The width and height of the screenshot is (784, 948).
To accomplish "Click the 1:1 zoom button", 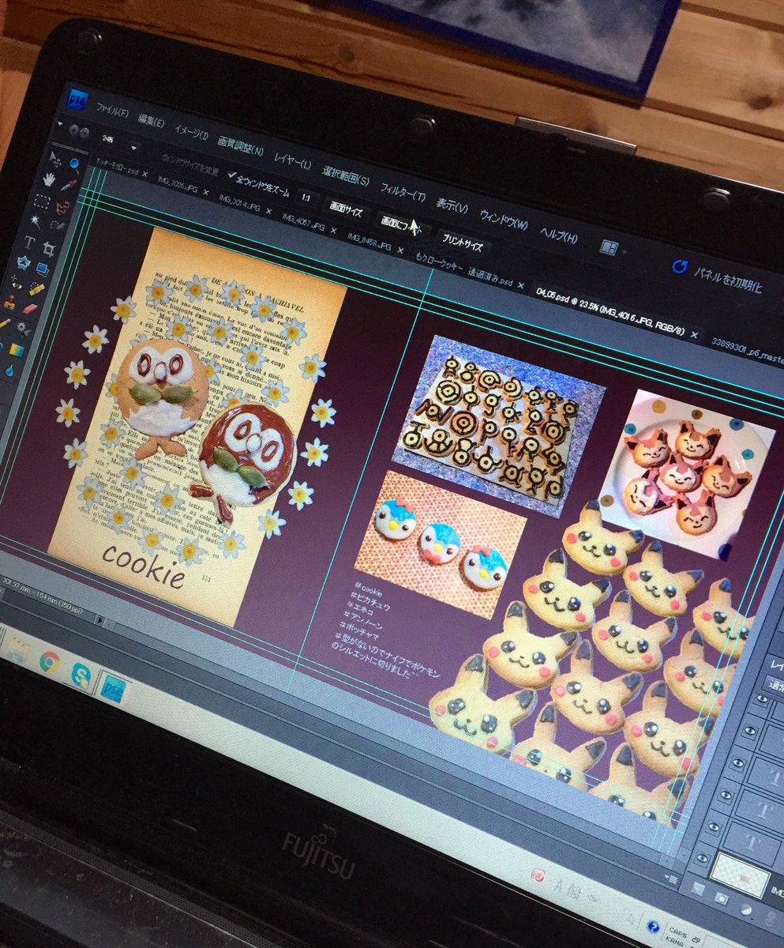I will [x=306, y=197].
